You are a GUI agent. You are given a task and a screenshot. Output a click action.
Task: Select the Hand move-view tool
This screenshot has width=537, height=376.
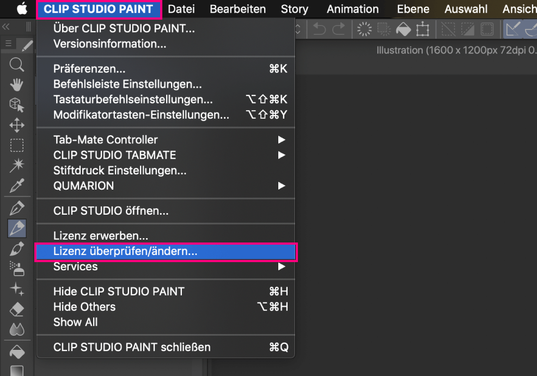[x=17, y=84]
